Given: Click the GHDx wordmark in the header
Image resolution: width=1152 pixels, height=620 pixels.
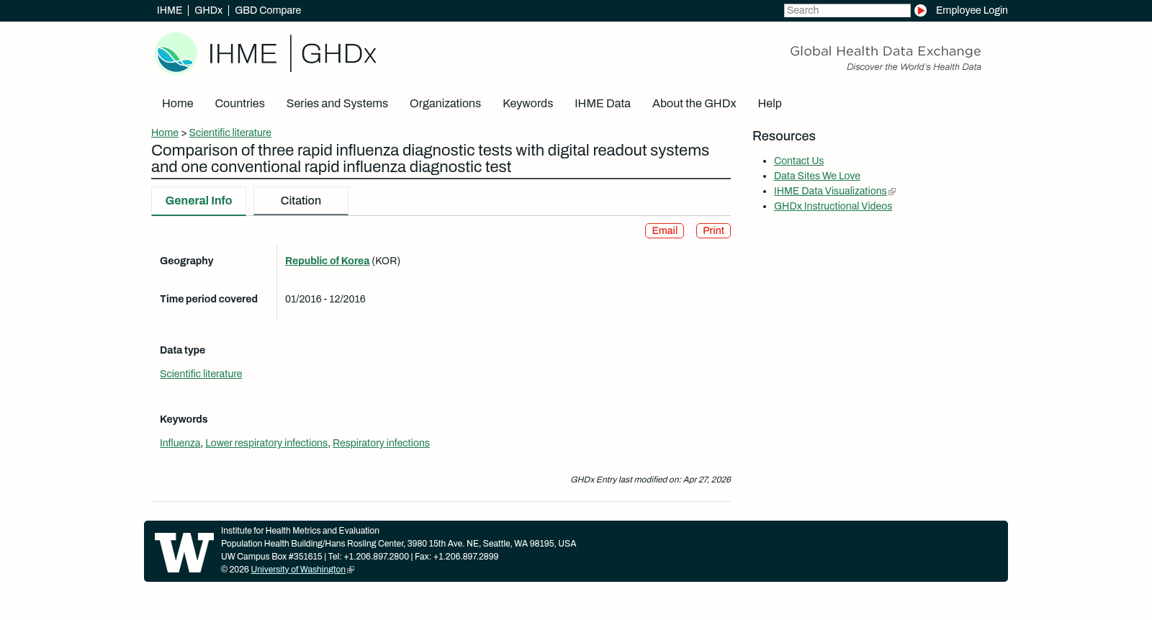Looking at the screenshot, I should (338, 54).
